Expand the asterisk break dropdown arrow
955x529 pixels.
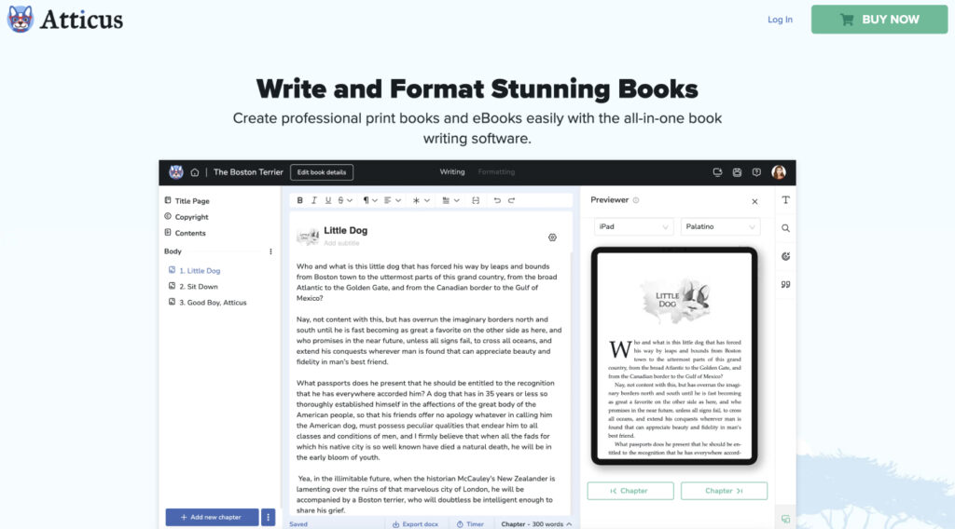[x=427, y=200]
